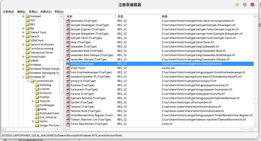
Task: Click the Symbol (TrueType) value icon
Action: point(68,102)
